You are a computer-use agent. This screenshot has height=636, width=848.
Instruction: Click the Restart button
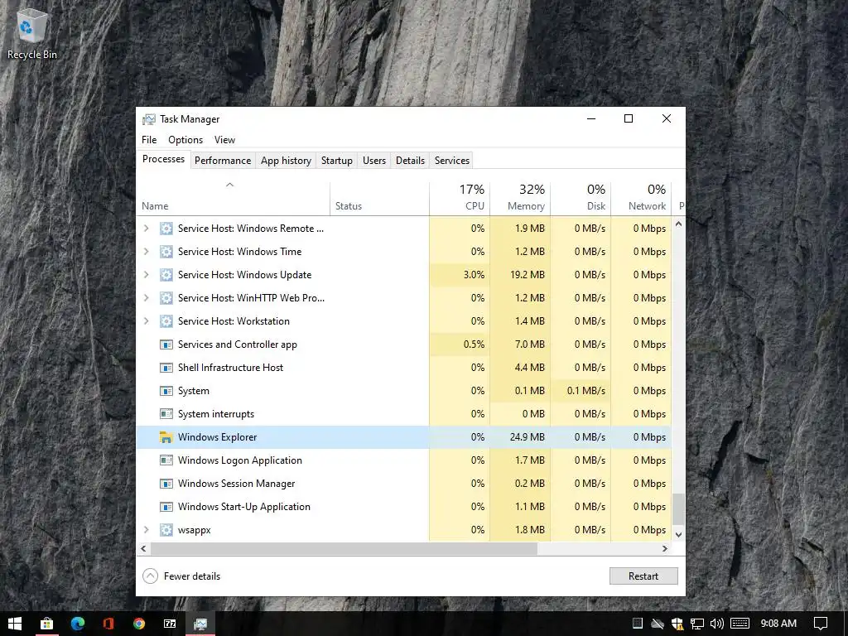[643, 576]
